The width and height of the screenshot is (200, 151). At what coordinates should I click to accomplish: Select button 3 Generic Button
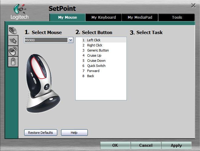(104, 50)
